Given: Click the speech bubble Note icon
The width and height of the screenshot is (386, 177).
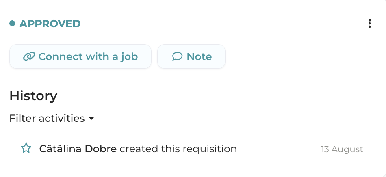Looking at the screenshot, I should click(x=177, y=56).
